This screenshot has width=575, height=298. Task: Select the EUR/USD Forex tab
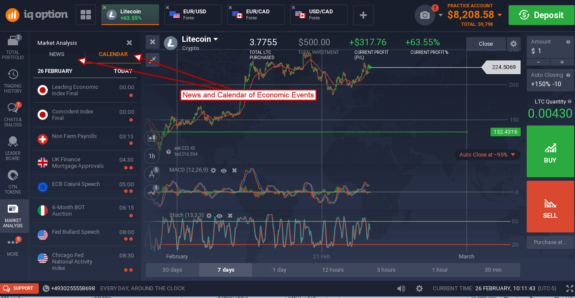[193, 15]
